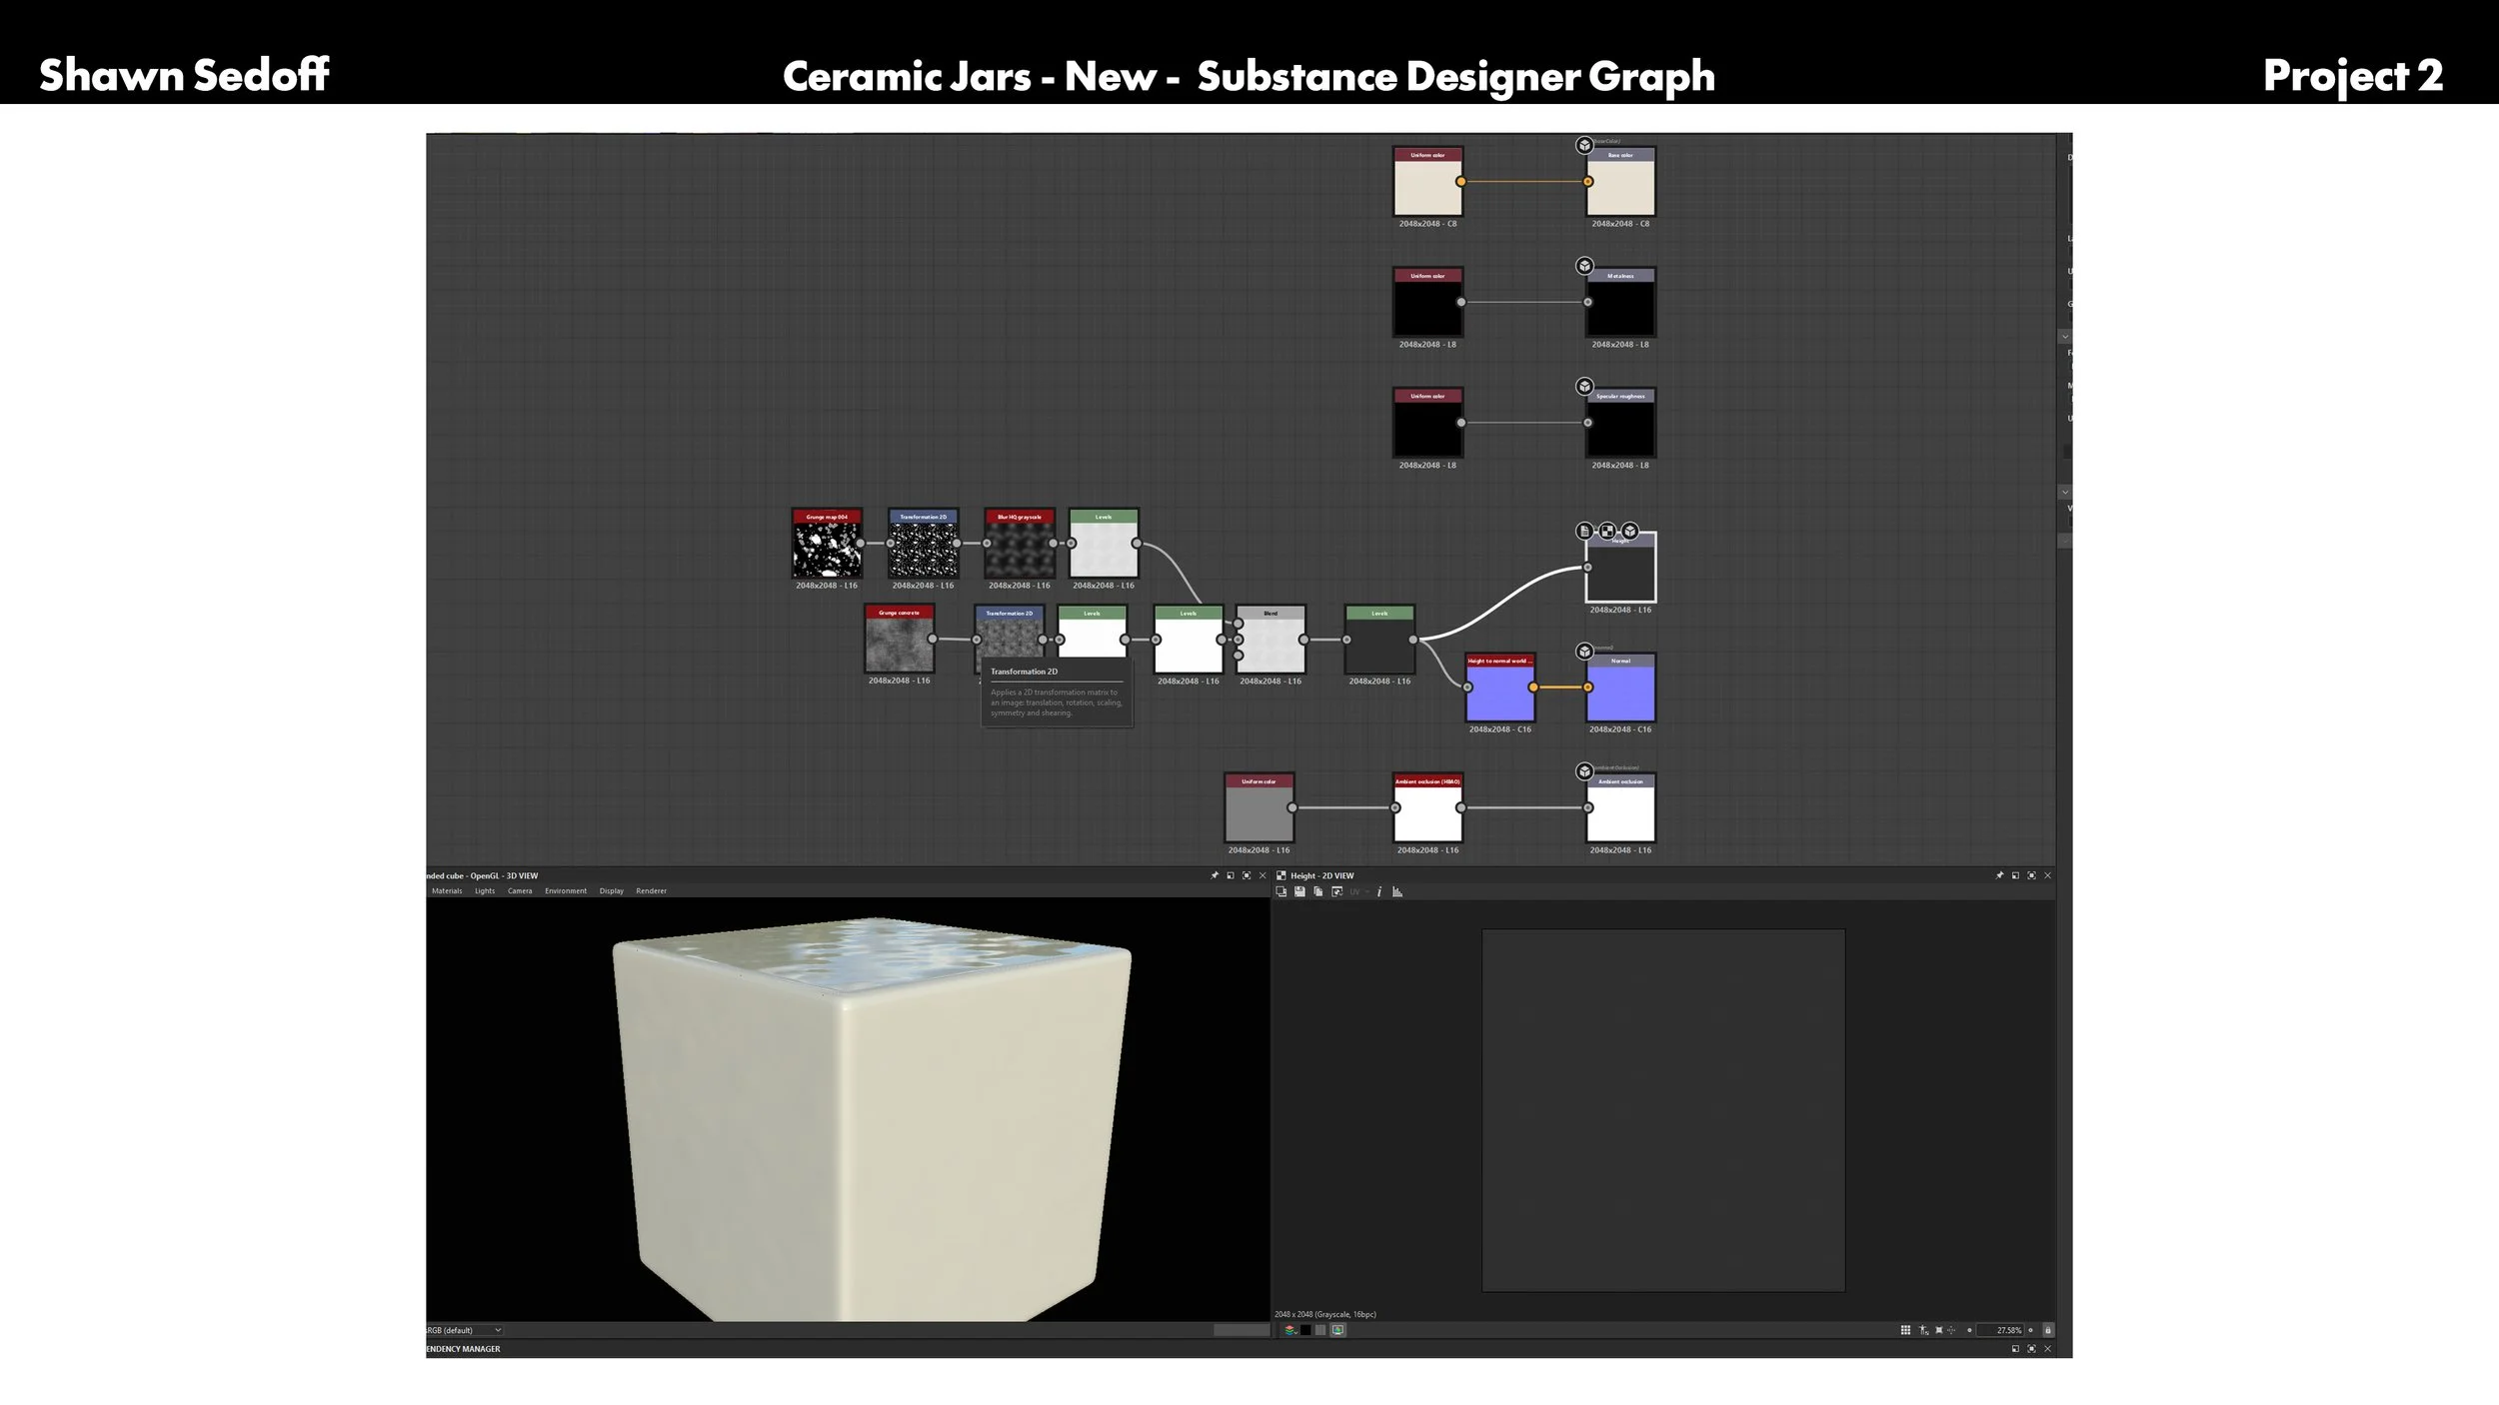Select the Height output node
Screen dimensions: 2499x1405
(x=1620, y=568)
